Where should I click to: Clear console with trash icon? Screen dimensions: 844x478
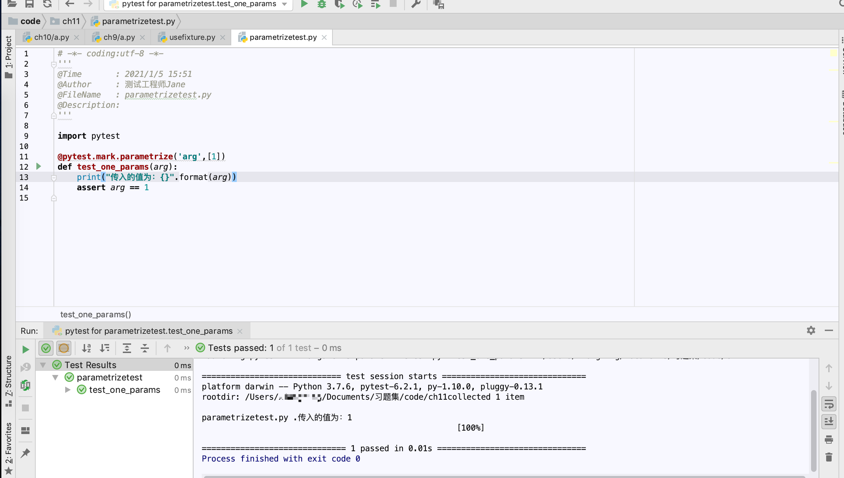[829, 457]
